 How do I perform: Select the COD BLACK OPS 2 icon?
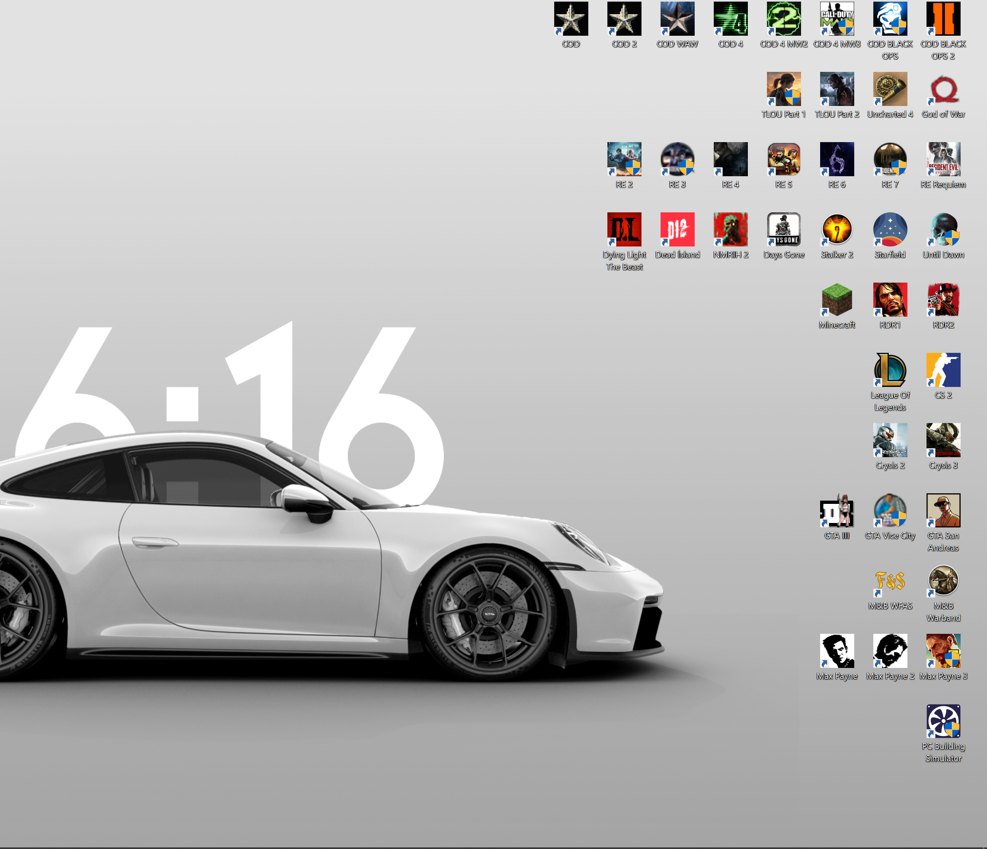click(x=943, y=19)
